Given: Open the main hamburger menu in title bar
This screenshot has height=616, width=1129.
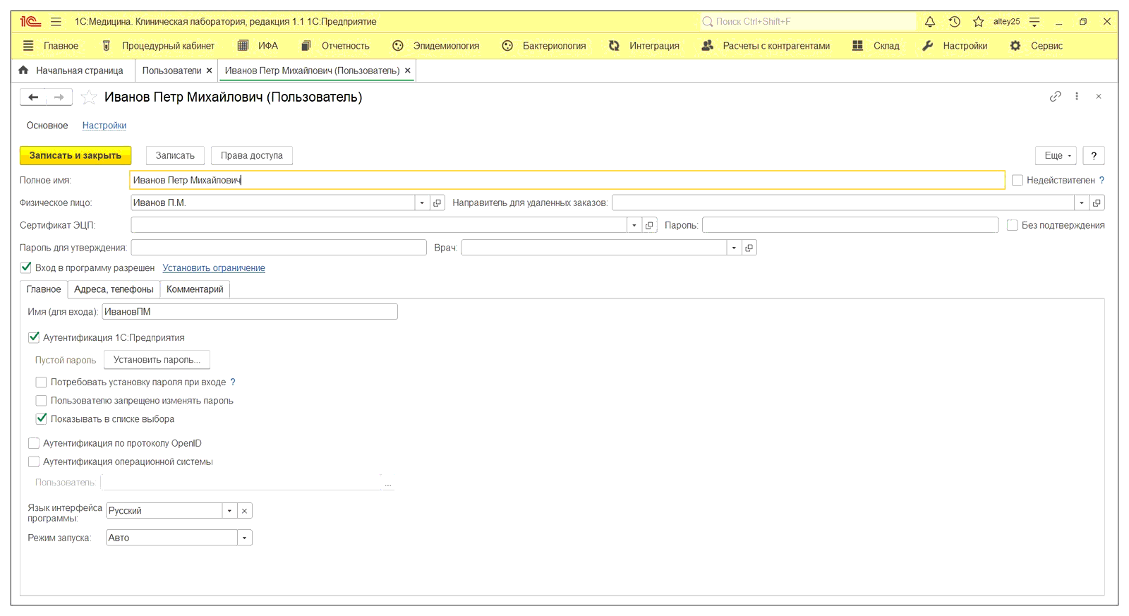Looking at the screenshot, I should coord(56,22).
